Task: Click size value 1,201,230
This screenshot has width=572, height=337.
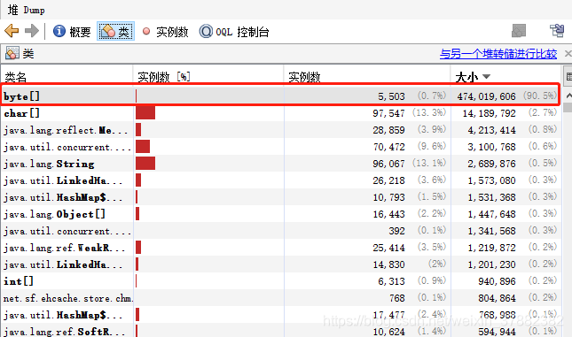Action: [491, 264]
